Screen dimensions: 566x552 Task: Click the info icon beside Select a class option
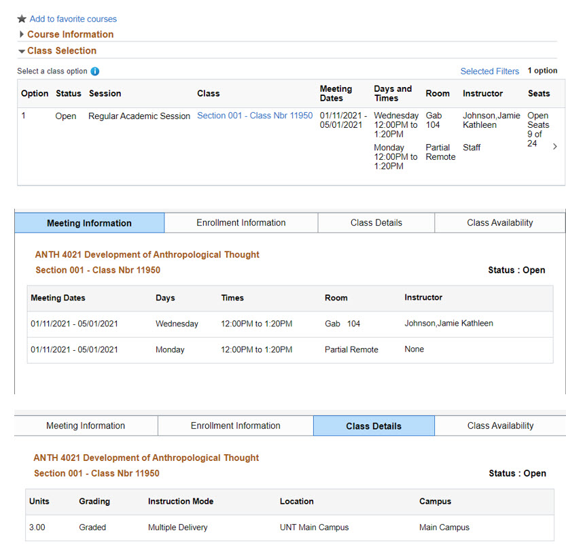95,71
